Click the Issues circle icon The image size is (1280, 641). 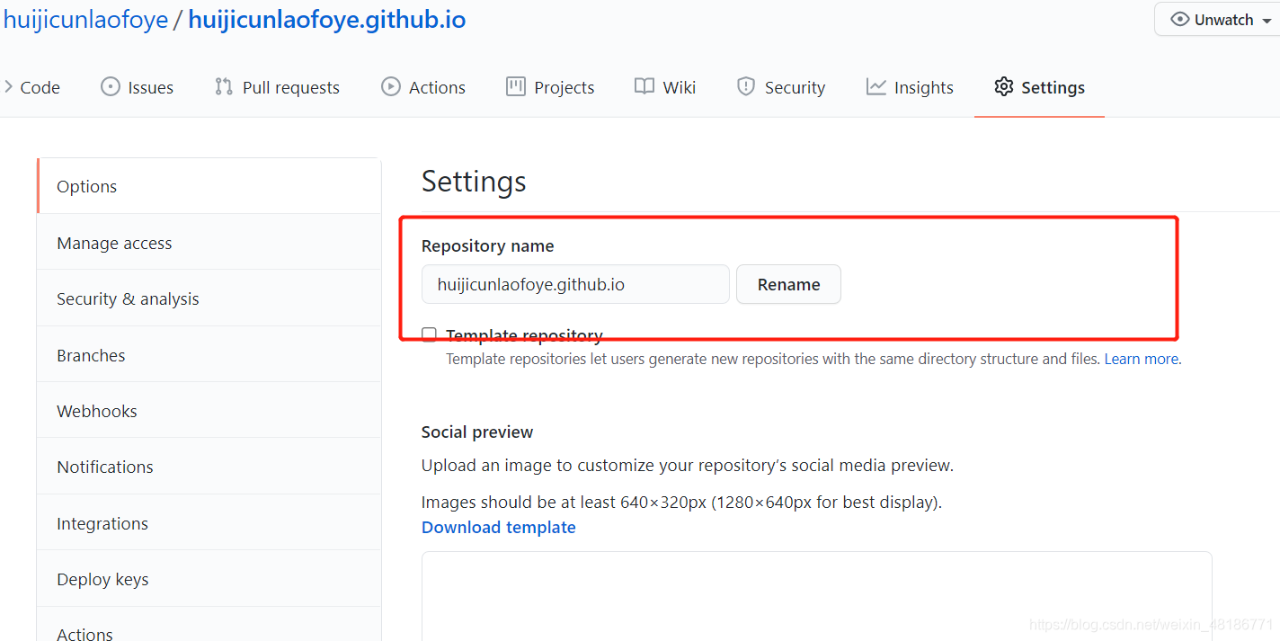tap(110, 86)
